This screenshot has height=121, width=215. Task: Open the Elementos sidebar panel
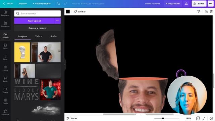5,24
